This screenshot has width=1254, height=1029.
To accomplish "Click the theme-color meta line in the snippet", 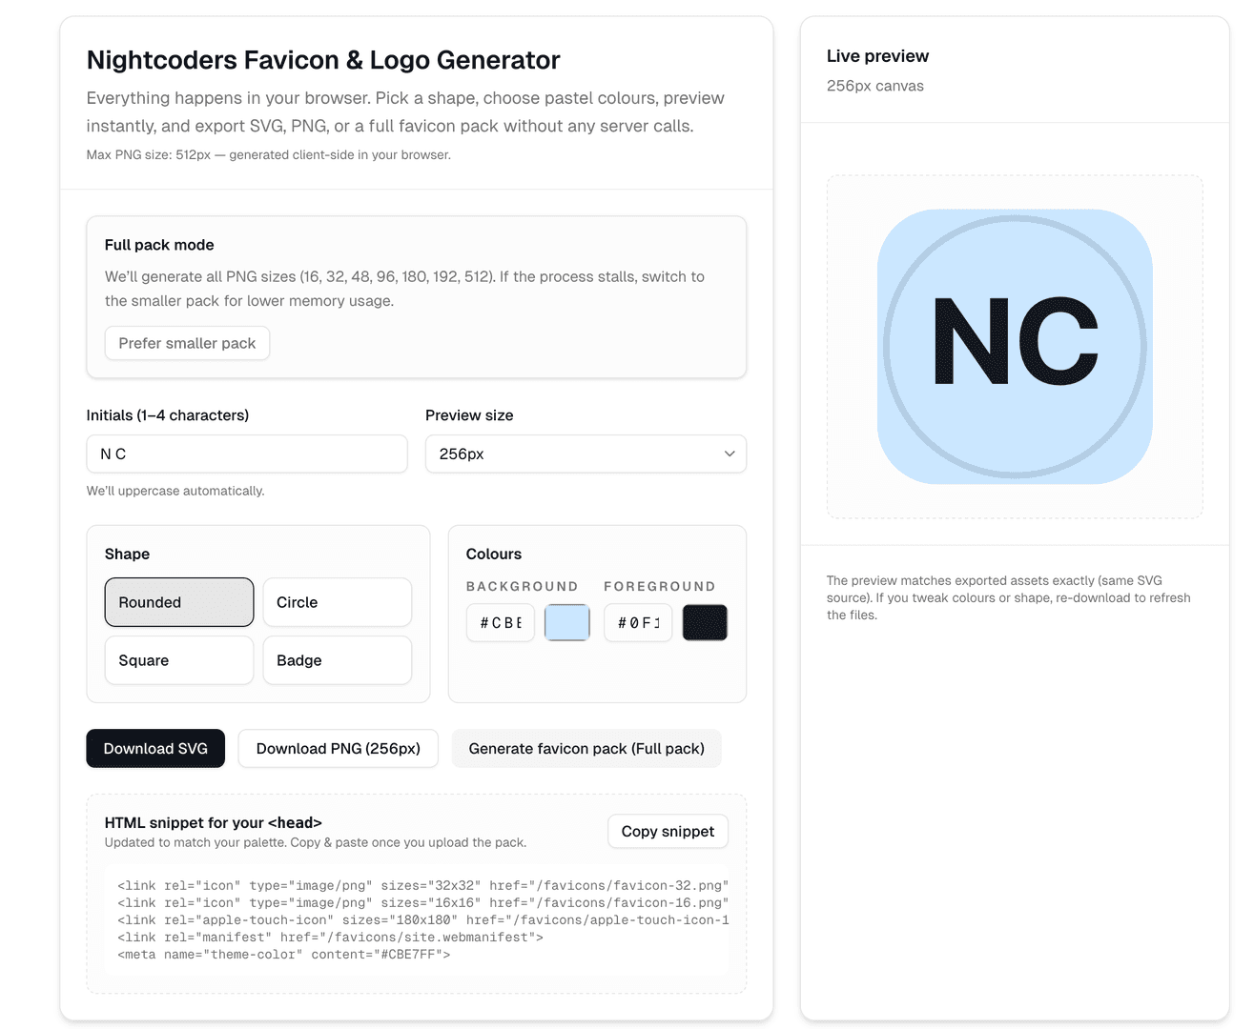I will pos(283,954).
